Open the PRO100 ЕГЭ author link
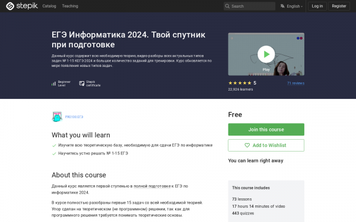The height and width of the screenshot is (222, 356). 74,117
